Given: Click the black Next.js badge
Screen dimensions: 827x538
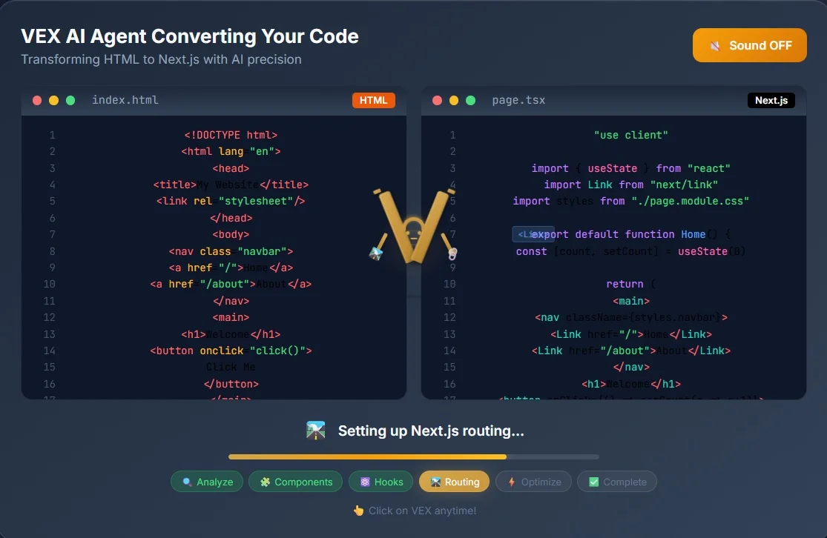Looking at the screenshot, I should point(771,100).
